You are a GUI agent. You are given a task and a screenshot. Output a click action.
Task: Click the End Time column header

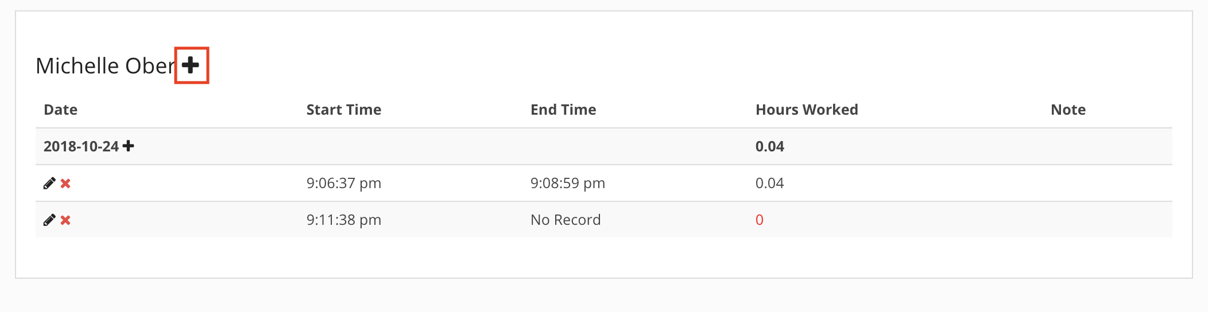(x=563, y=110)
